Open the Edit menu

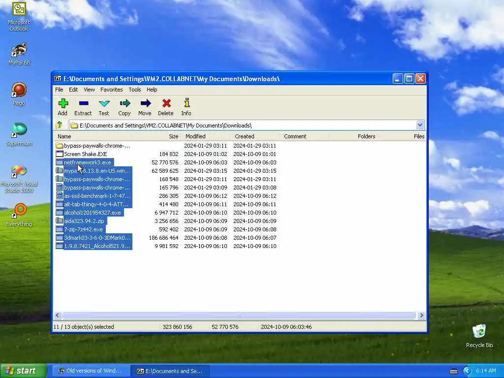point(73,90)
